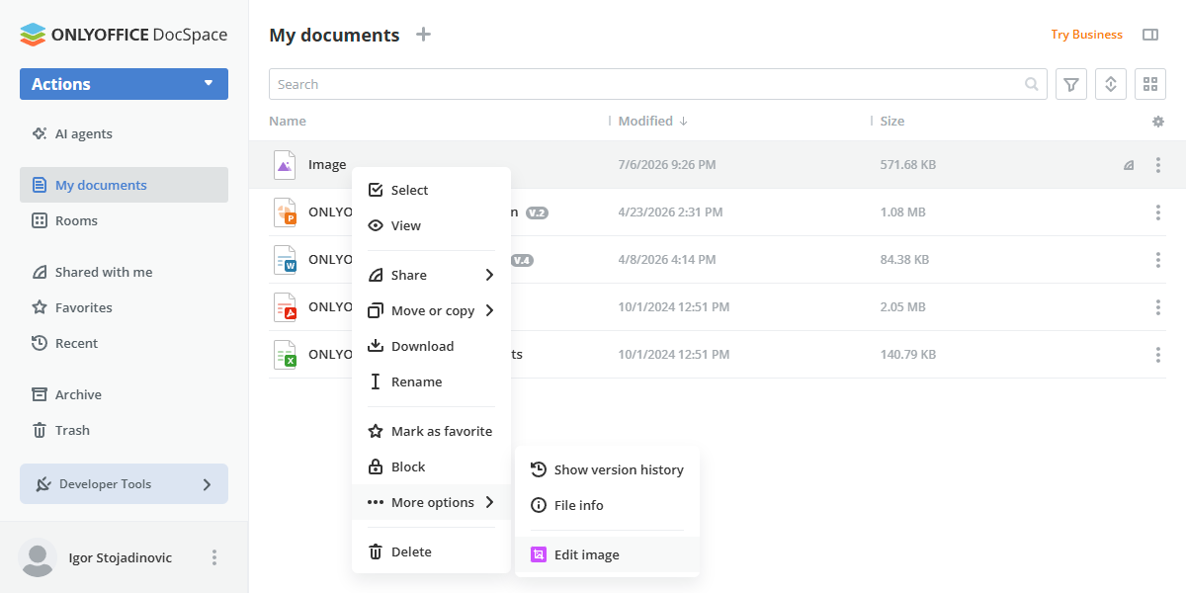The width and height of the screenshot is (1186, 593).
Task: Go to My documents in sidebar
Action: point(124,185)
